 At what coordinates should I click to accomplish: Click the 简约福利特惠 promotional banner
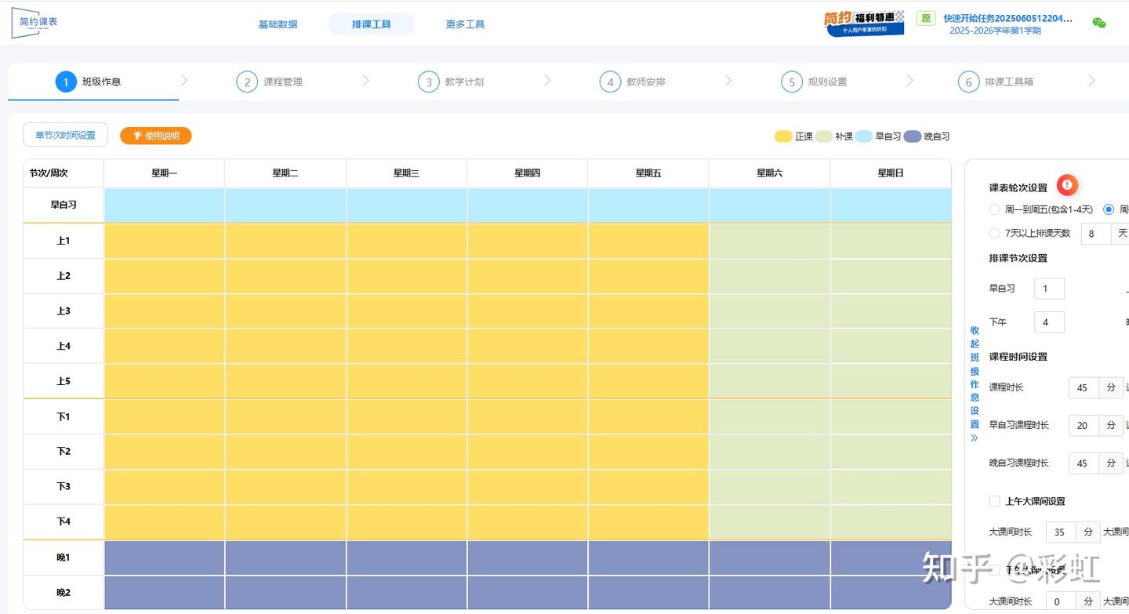tap(863, 24)
